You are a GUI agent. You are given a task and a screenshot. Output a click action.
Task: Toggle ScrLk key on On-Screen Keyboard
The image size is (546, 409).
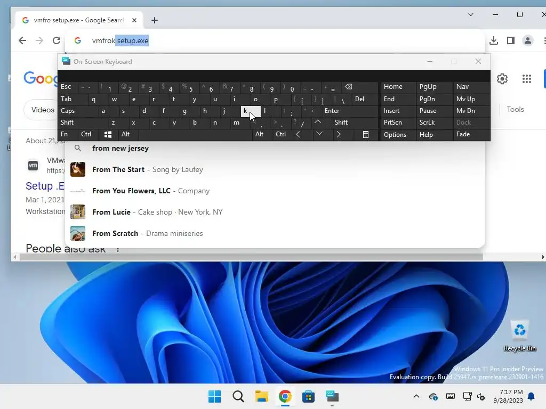pyautogui.click(x=434, y=122)
